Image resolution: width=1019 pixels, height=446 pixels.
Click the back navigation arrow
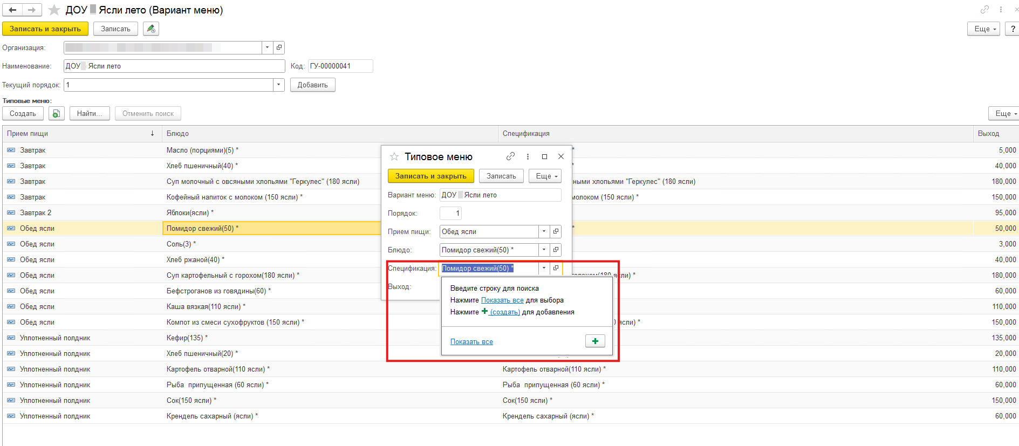point(12,10)
